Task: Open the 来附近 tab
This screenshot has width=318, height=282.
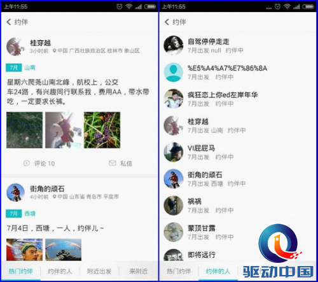Action: pyautogui.click(x=138, y=271)
